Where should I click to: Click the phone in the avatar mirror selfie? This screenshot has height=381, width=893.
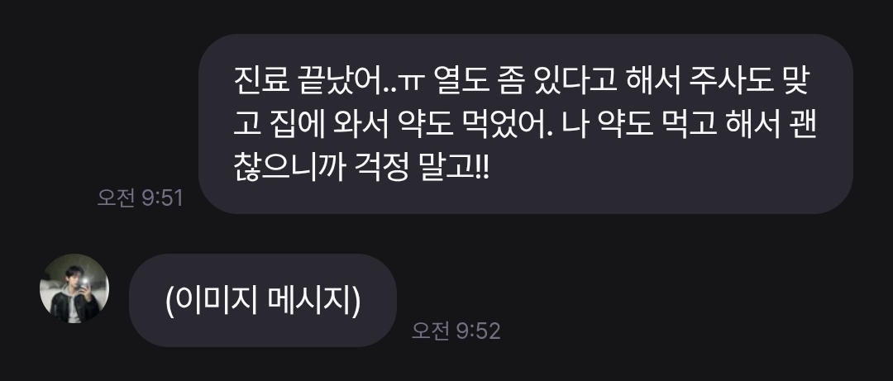coord(85,283)
